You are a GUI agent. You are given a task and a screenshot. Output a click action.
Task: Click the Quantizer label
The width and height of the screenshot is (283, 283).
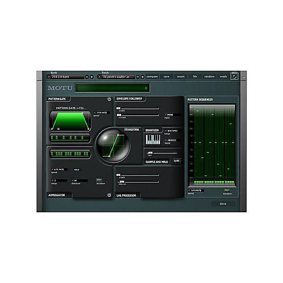pyautogui.click(x=152, y=130)
